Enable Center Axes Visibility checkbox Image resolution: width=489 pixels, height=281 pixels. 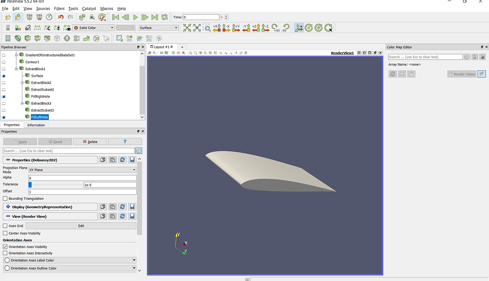click(5, 233)
